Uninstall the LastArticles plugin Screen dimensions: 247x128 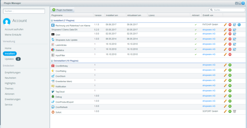tap(230, 44)
